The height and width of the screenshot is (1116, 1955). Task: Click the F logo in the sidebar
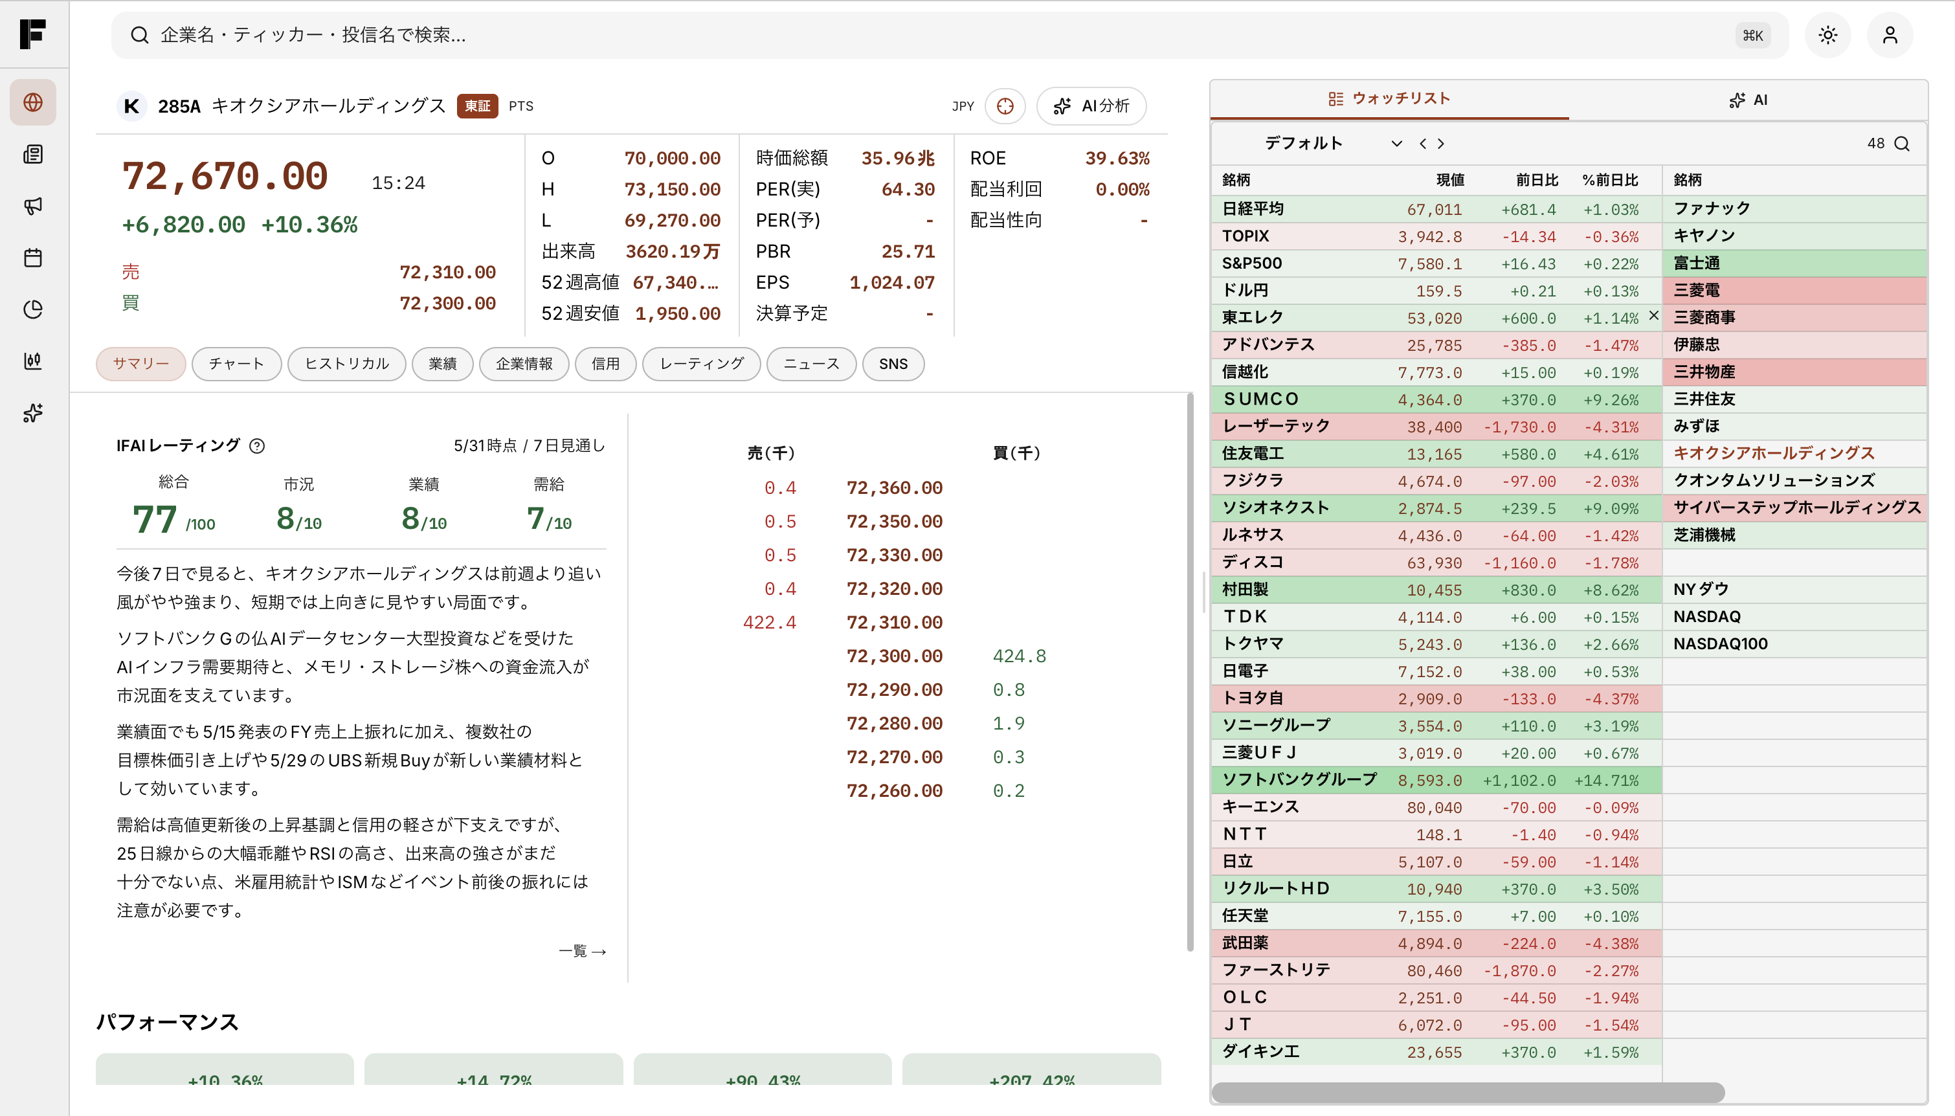[32, 34]
